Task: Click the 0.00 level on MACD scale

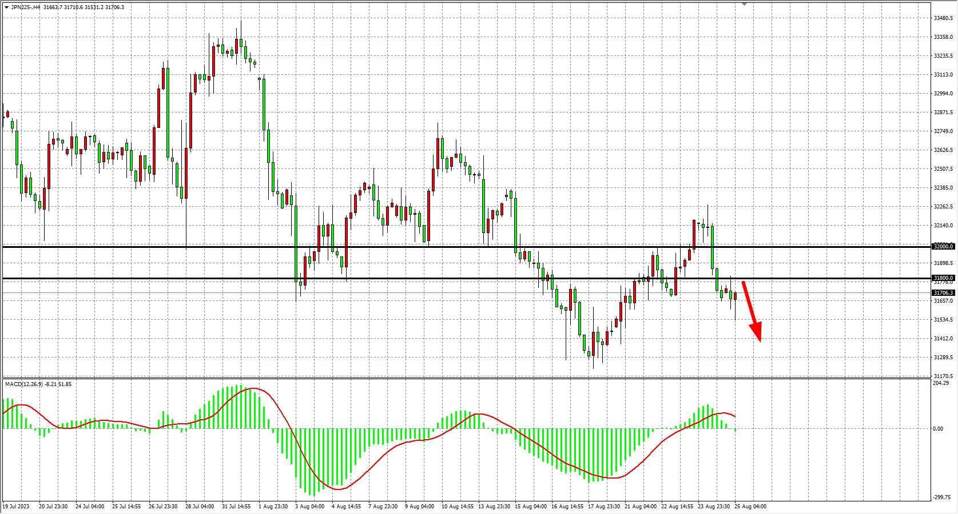Action: [938, 429]
